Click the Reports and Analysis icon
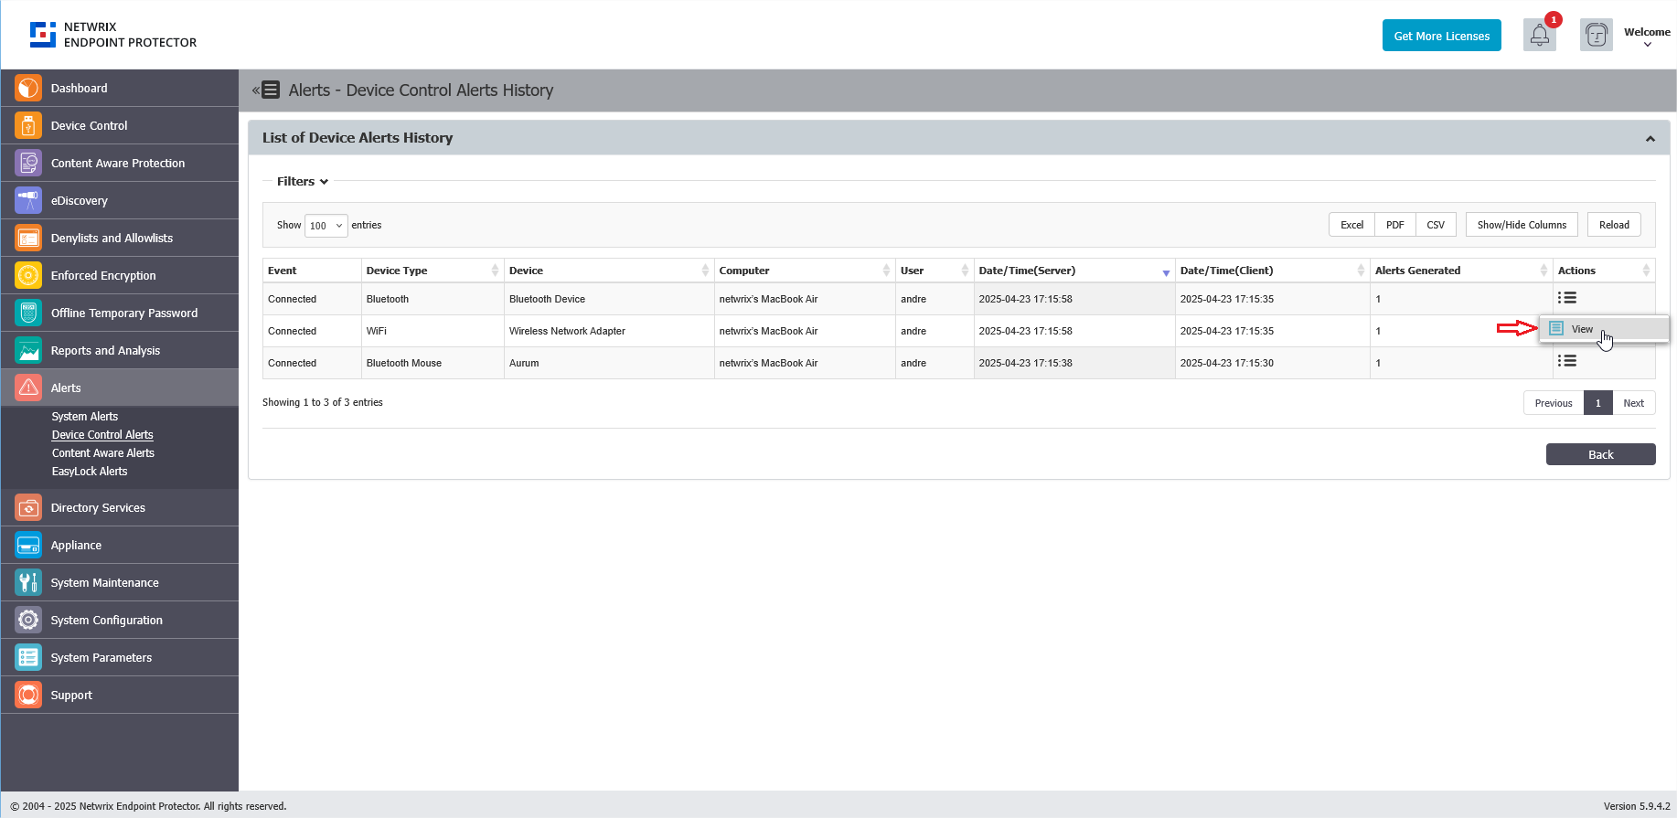Screen dimensions: 1677x818 28,350
